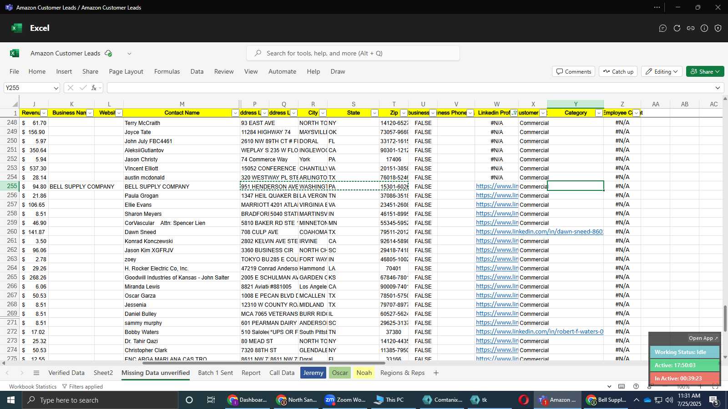Go to the next sheet tab arrow
Screen dimensions: 728x409
[x=21, y=373]
